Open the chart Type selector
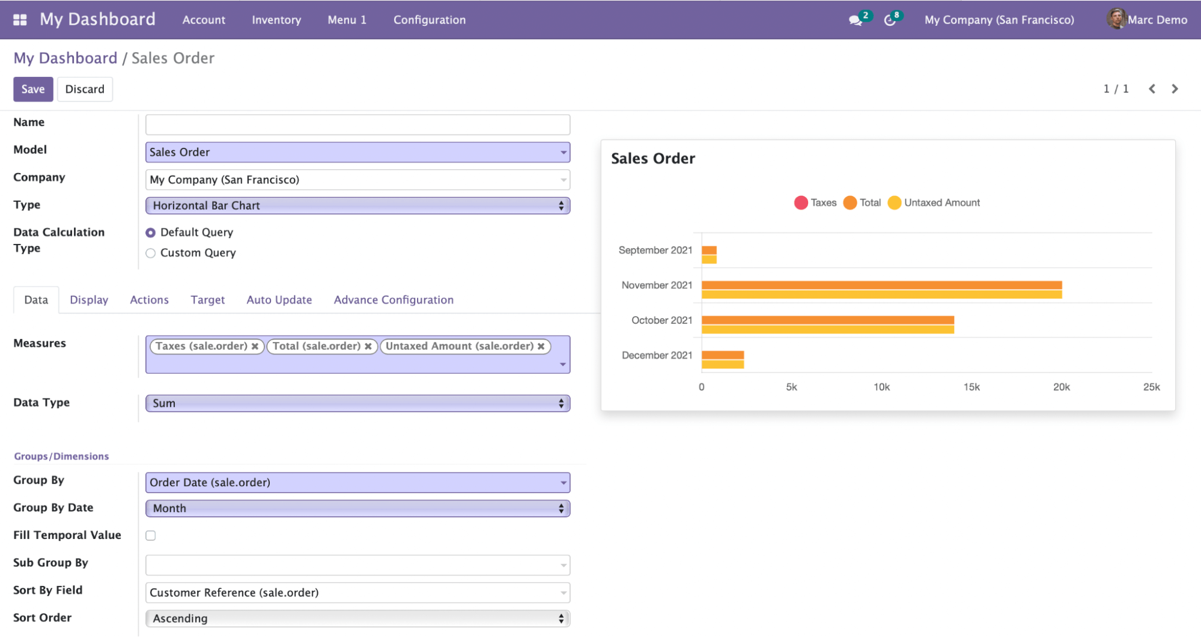Screen dimensions: 1201x637 click(357, 206)
